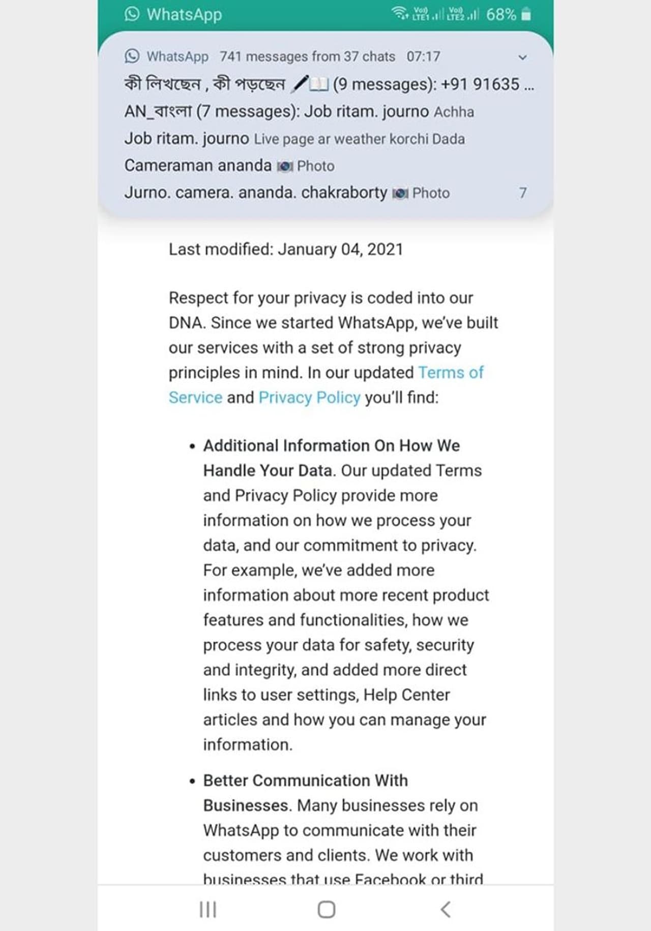Tap the Better Communication With Businesses heading
The width and height of the screenshot is (651, 931).
tap(305, 781)
